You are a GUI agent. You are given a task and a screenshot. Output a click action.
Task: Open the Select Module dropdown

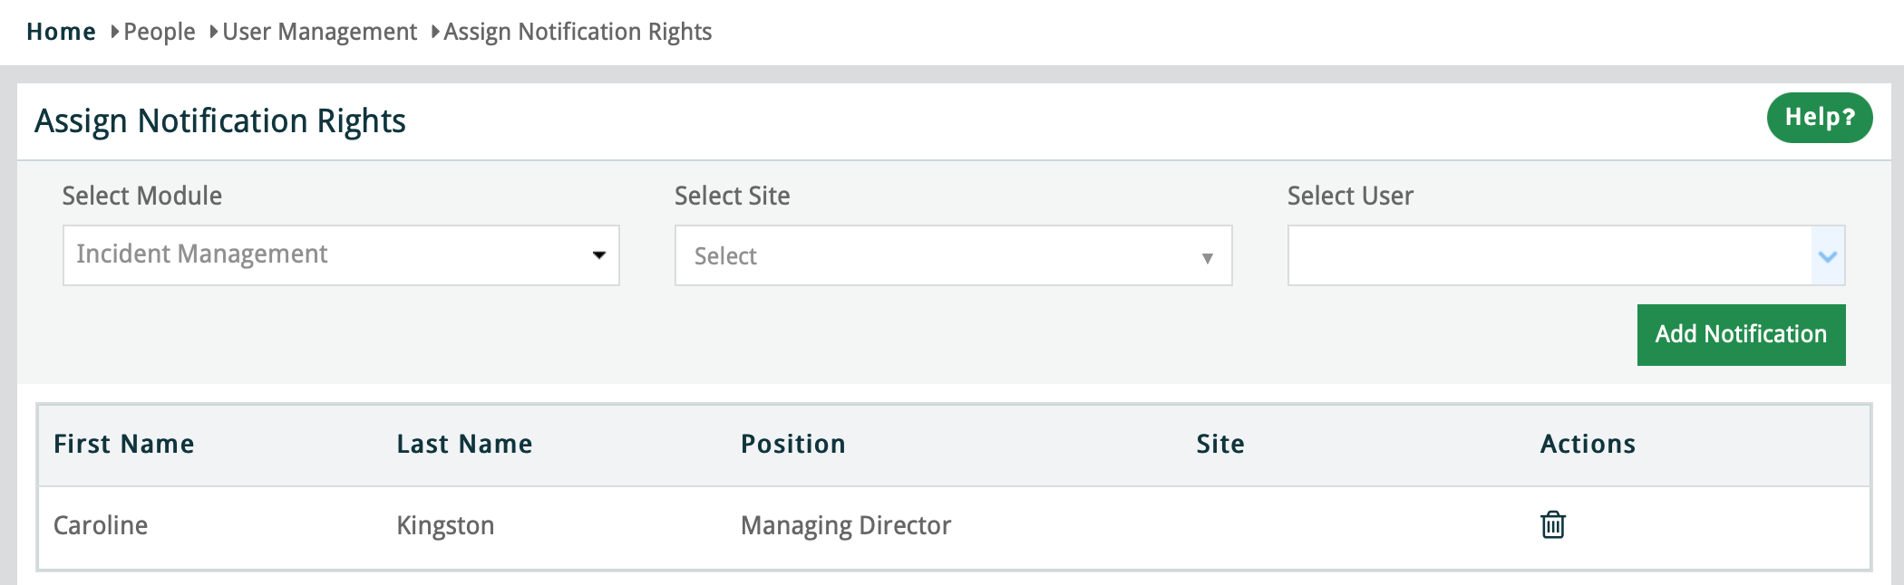341,255
